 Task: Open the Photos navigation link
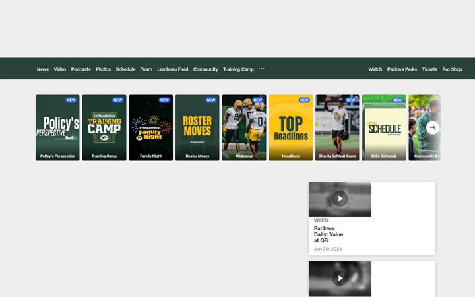coord(103,69)
